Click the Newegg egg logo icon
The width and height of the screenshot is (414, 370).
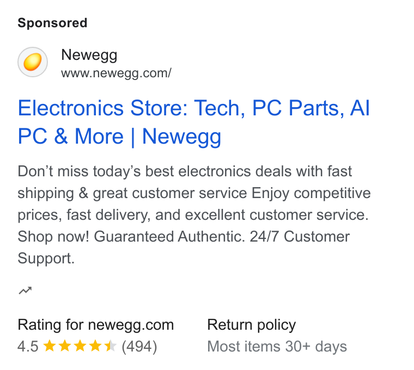coord(33,62)
